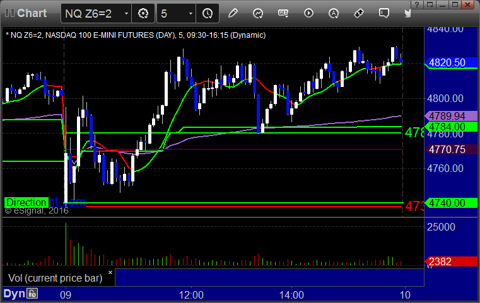Maximize the chart window
The height and width of the screenshot is (303, 480).
(x=455, y=4)
